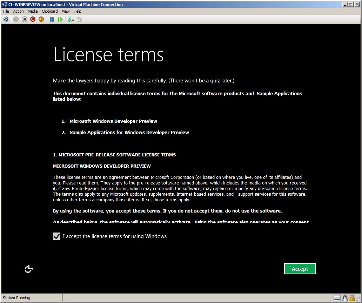The image size is (362, 303).
Task: Click the keyboard status icon
Action: 337,298
